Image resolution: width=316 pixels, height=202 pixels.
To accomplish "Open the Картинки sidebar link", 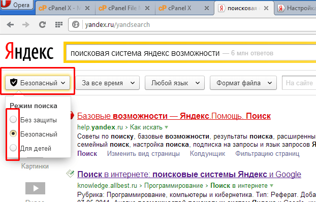I will (x=35, y=166).
